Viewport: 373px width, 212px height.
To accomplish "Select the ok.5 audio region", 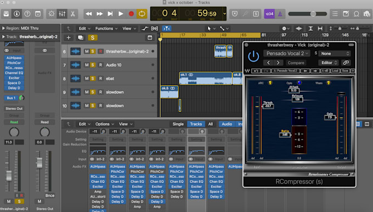I will pyautogui.click(x=169, y=92).
